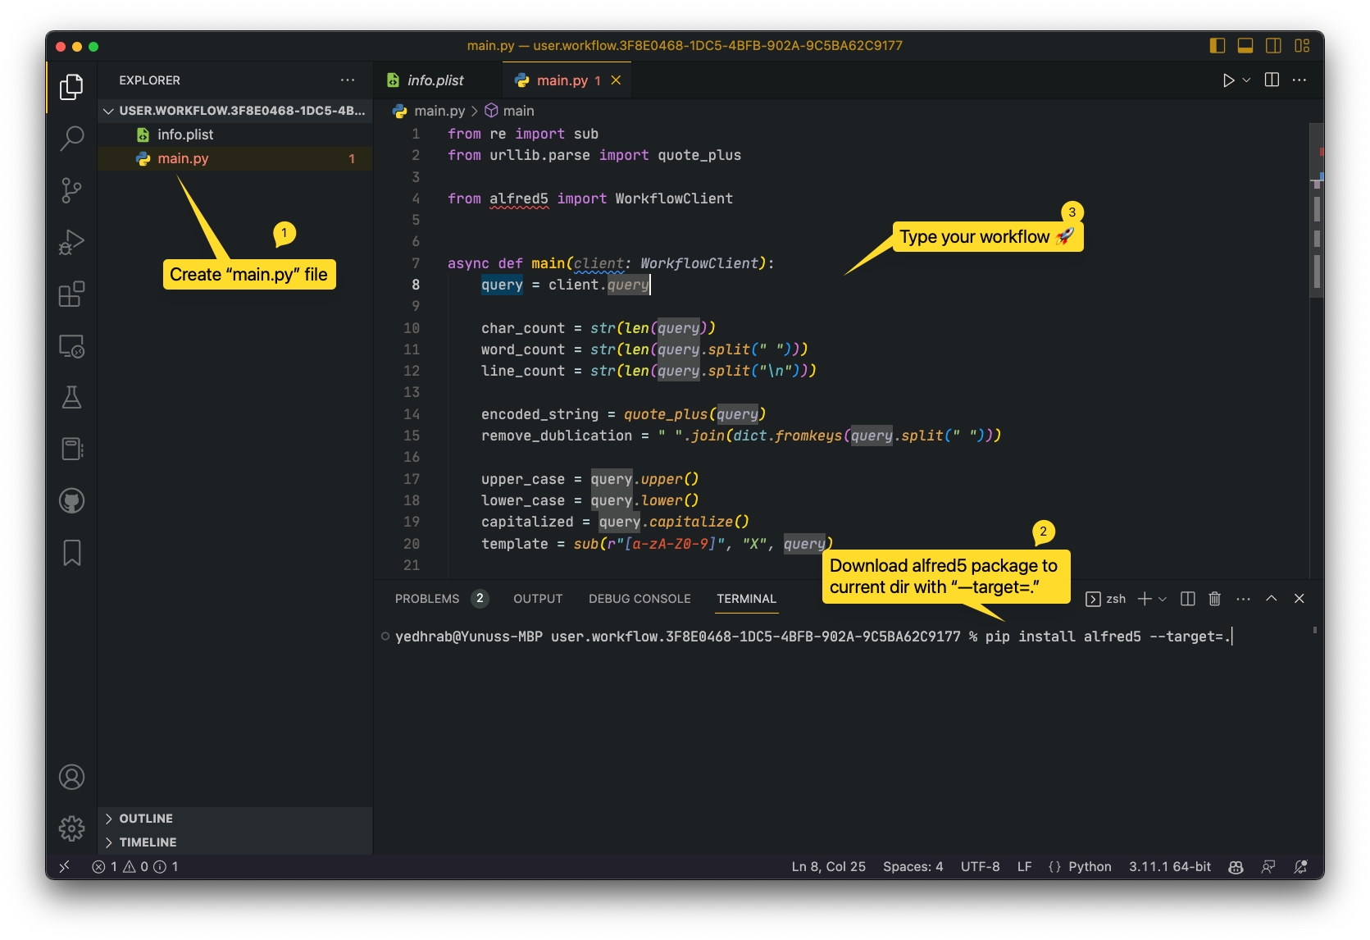
Task: Expand the OUTLINE section
Action: pos(146,819)
